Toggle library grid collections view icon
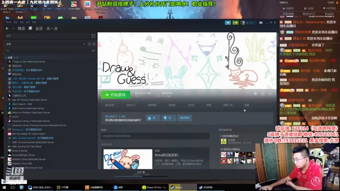 point(93,36)
